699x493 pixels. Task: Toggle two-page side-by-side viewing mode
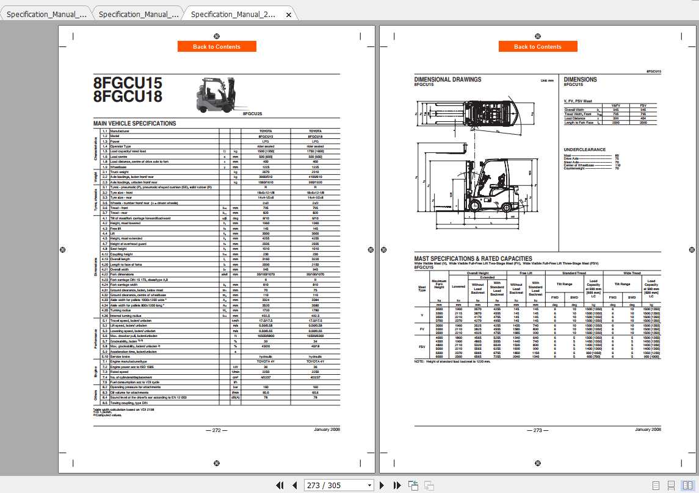coord(689,485)
